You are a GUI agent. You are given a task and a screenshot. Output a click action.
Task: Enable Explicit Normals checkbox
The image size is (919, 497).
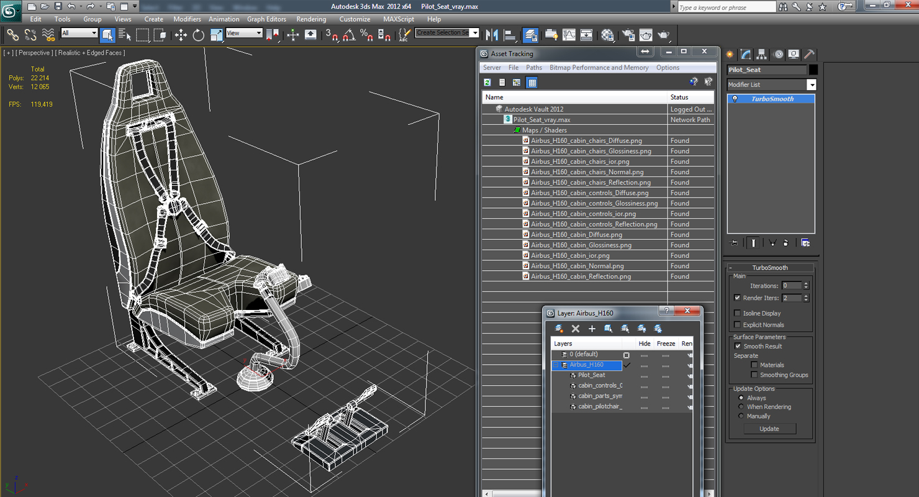click(x=737, y=324)
